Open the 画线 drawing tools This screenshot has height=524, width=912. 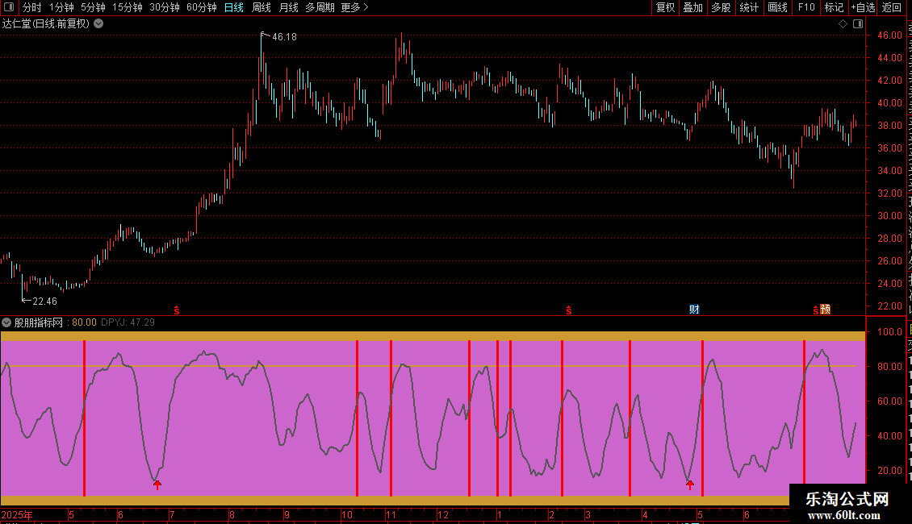778,7
